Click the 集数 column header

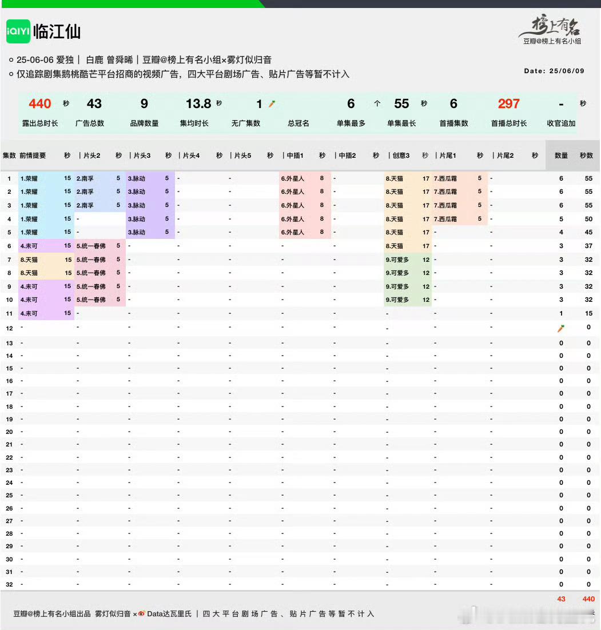click(x=9, y=155)
